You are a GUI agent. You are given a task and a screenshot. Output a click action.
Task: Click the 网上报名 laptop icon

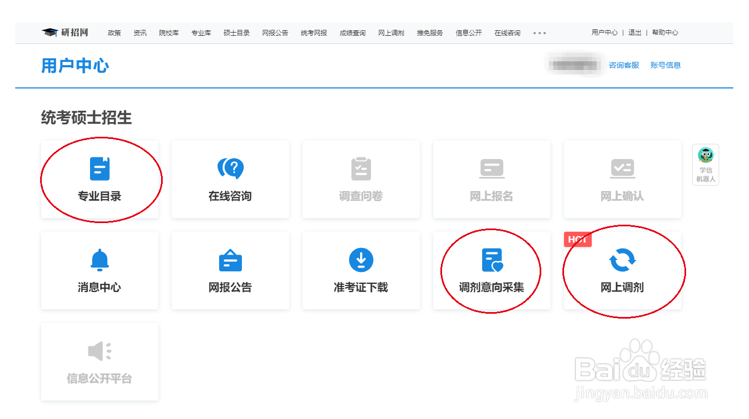(492, 169)
